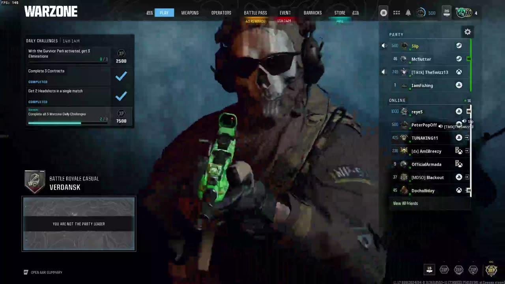Click View All Friends link
The height and width of the screenshot is (284, 505).
tap(405, 204)
